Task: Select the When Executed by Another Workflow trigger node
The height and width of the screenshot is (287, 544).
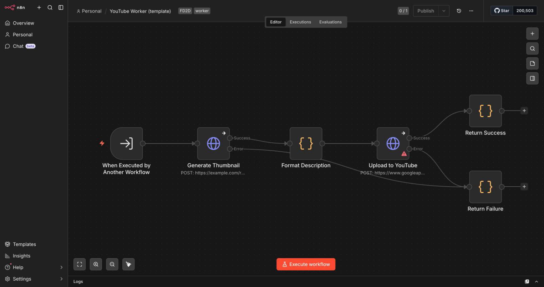Action: 127,143
